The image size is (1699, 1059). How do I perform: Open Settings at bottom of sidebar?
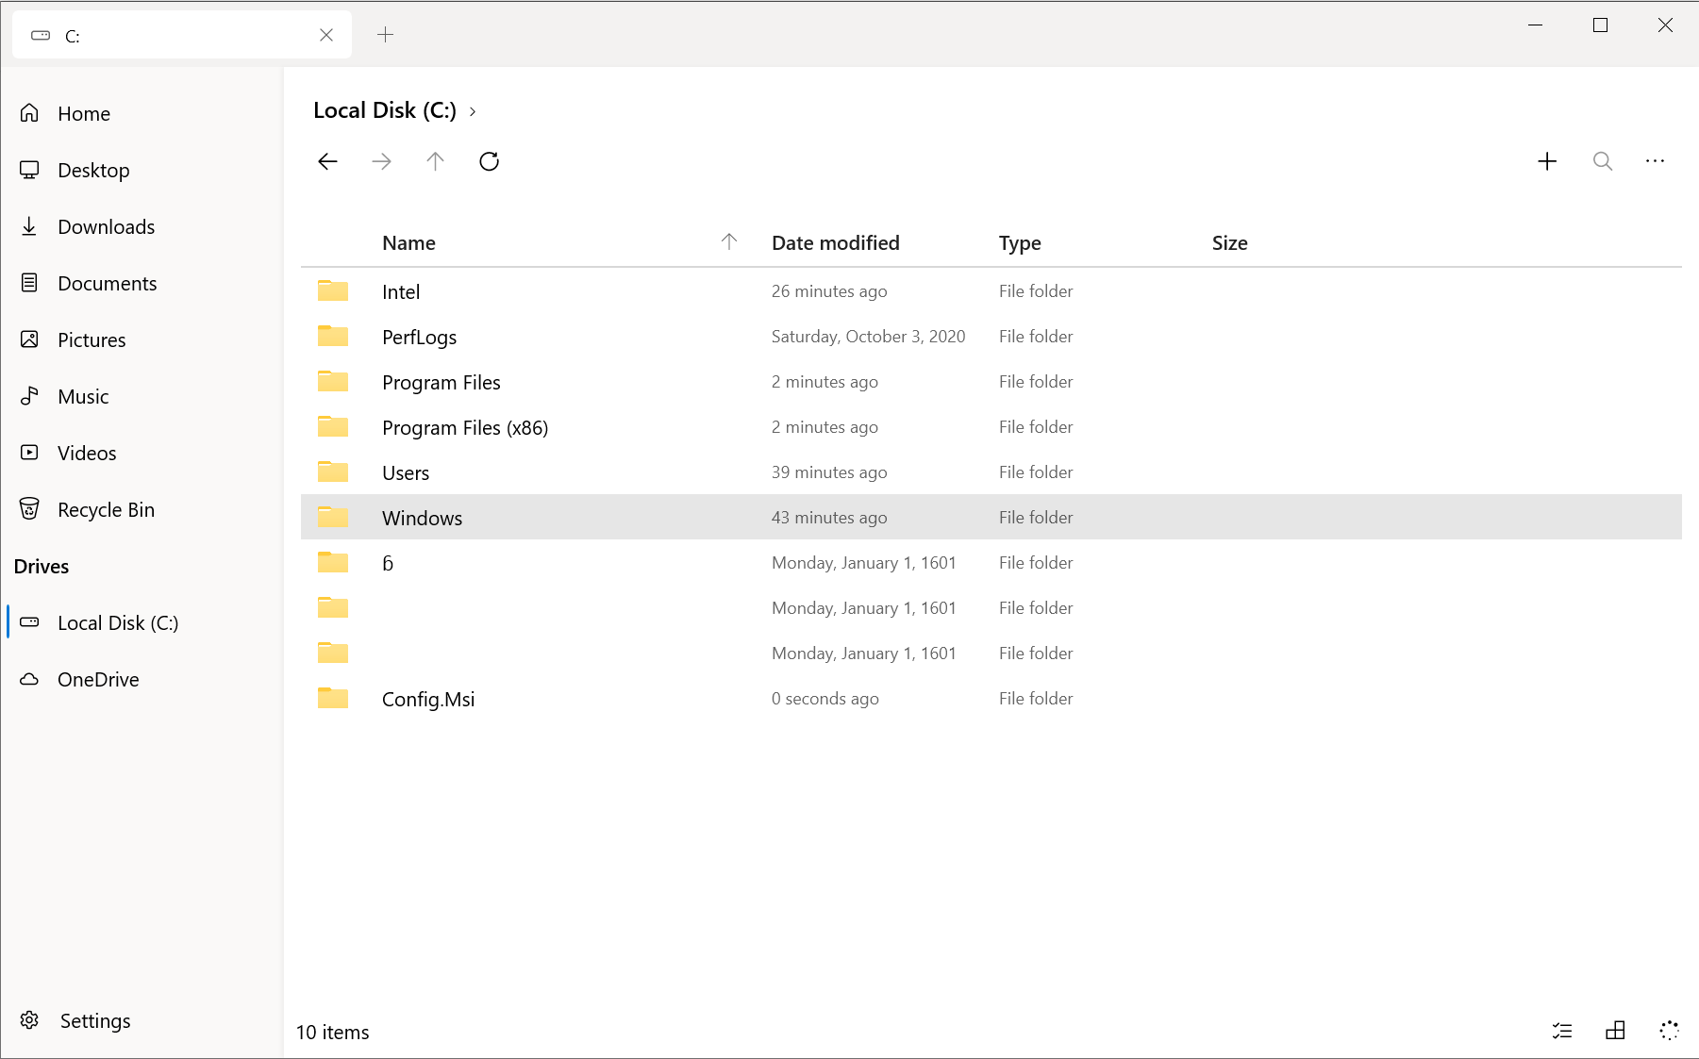(x=142, y=1020)
